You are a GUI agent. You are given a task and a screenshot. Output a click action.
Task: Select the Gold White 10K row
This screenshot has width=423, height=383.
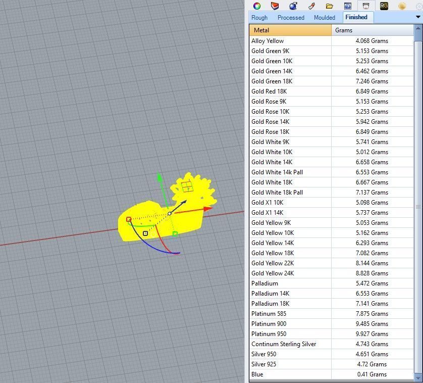coord(331,152)
